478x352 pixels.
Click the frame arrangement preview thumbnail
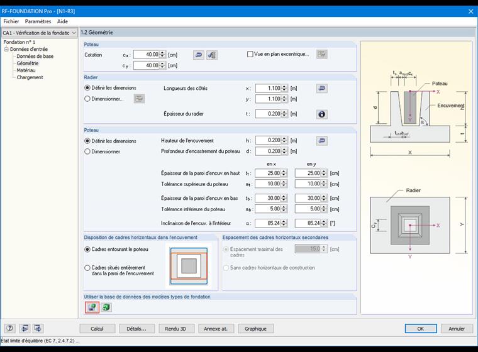point(189,266)
